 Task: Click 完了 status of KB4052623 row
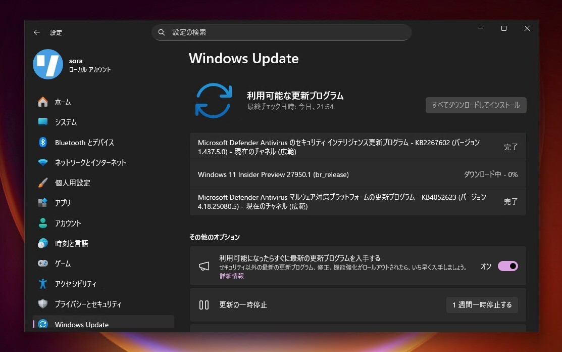pos(510,202)
